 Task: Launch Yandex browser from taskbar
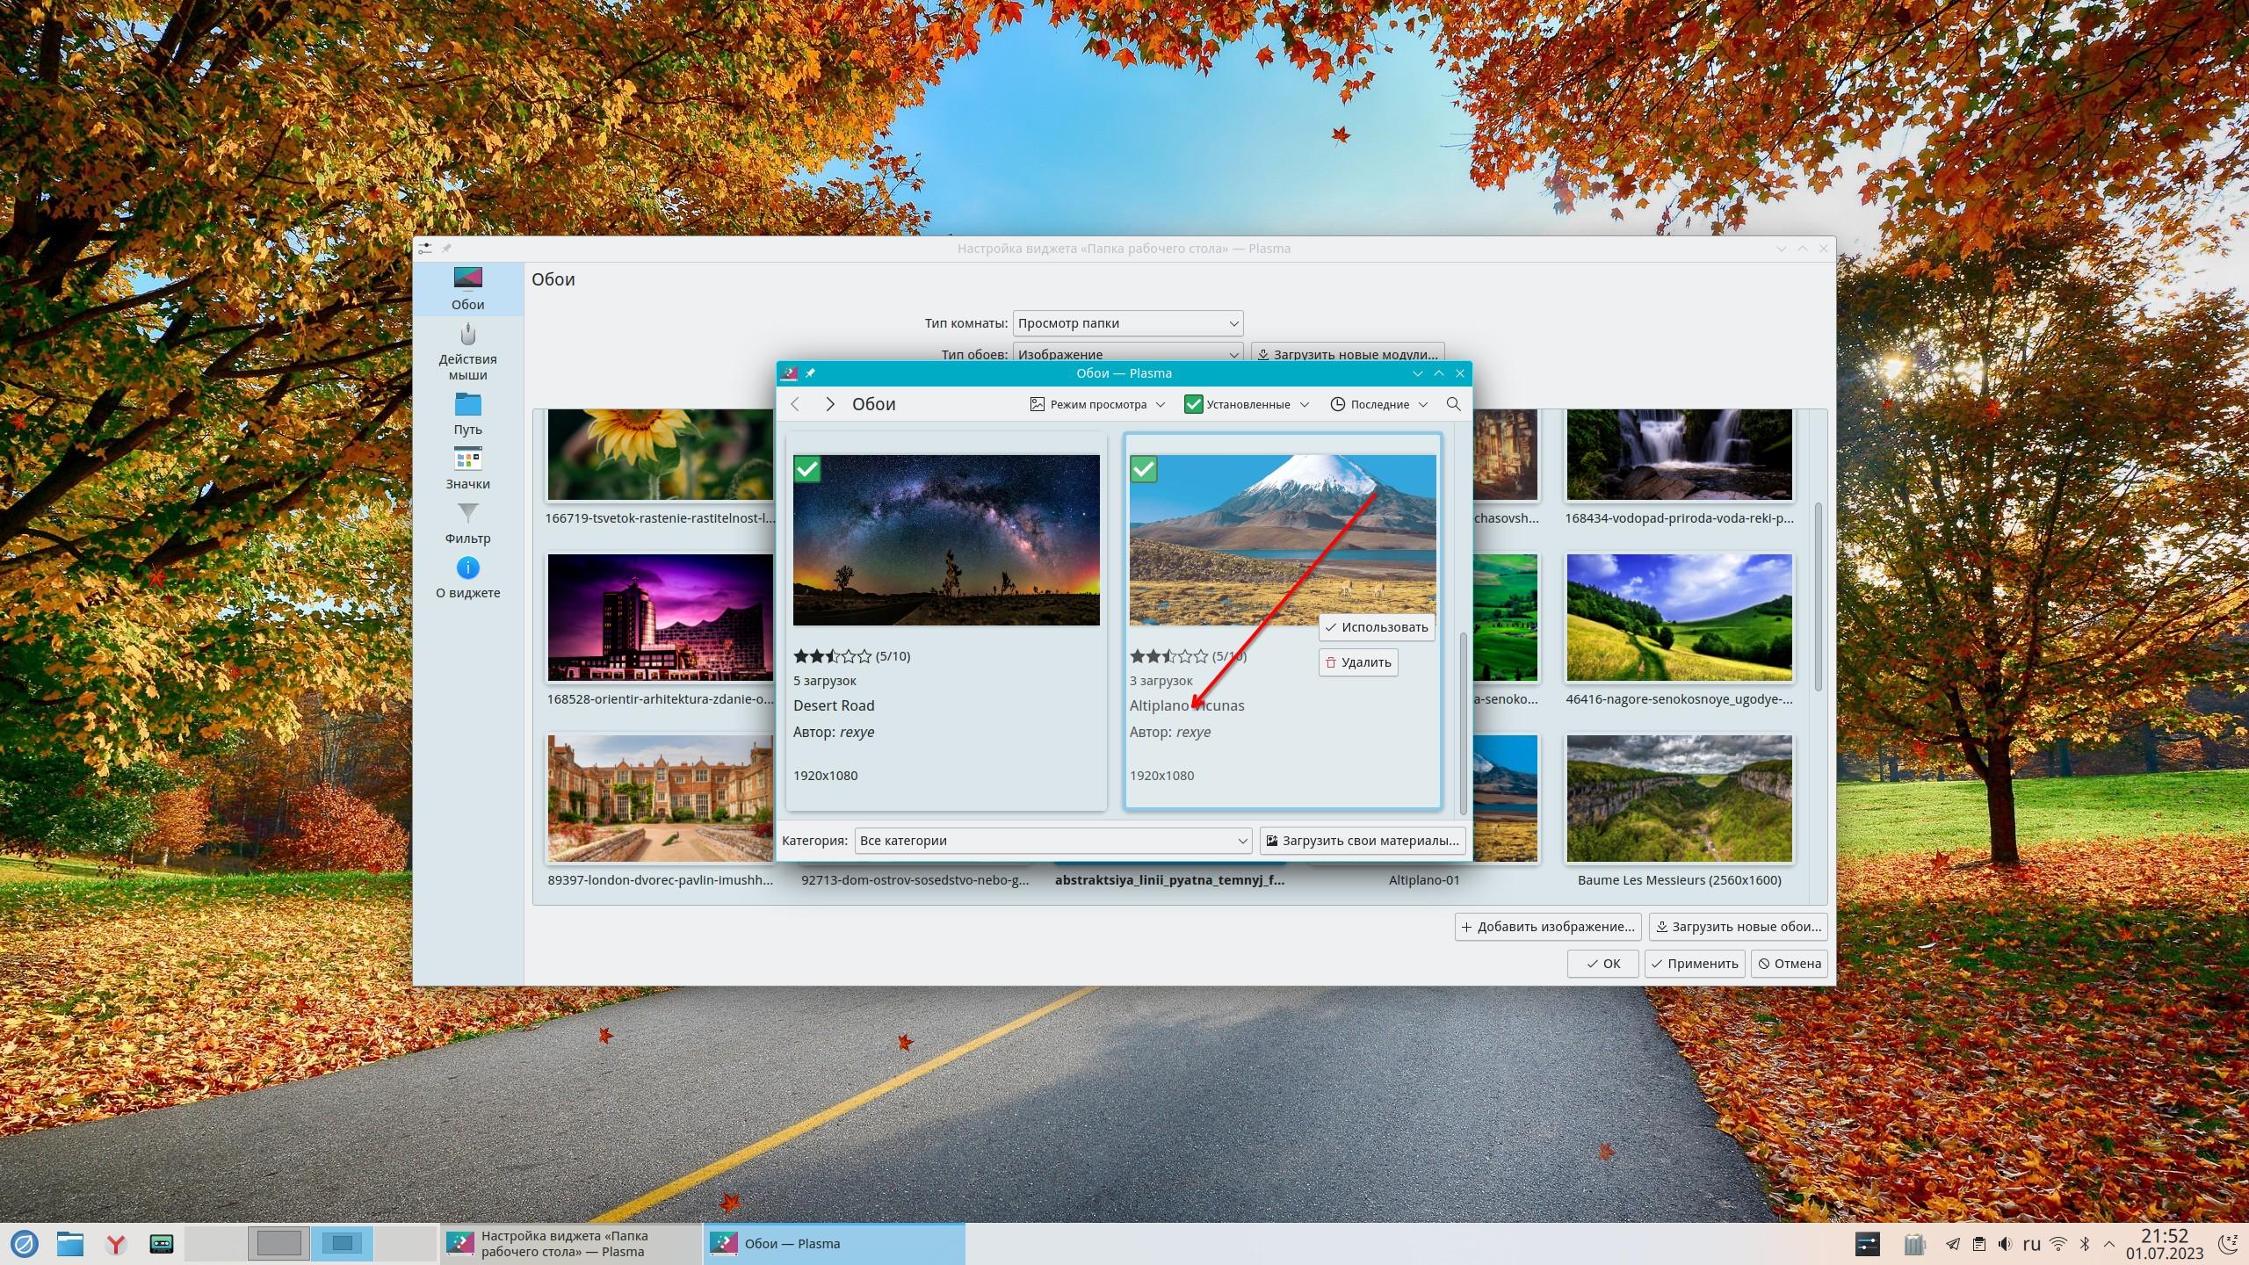[x=115, y=1244]
